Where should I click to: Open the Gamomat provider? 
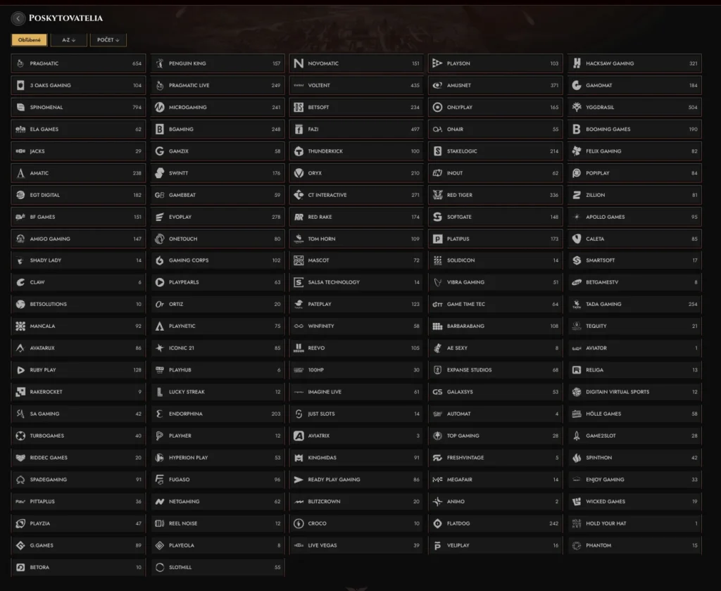(634, 85)
